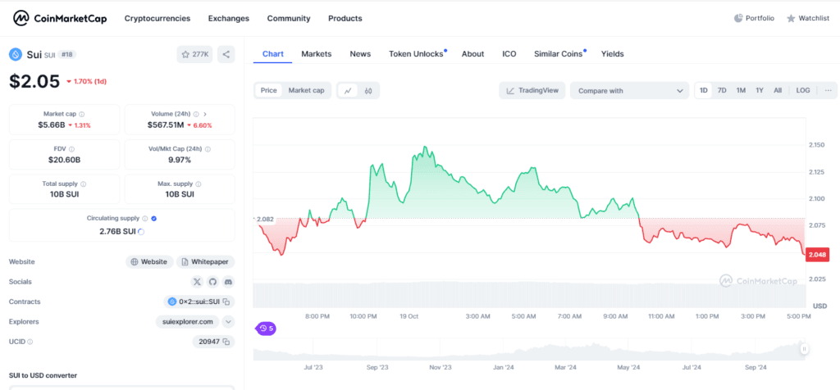Switch to the Chart tab
Image resolution: width=840 pixels, height=390 pixels.
[272, 53]
